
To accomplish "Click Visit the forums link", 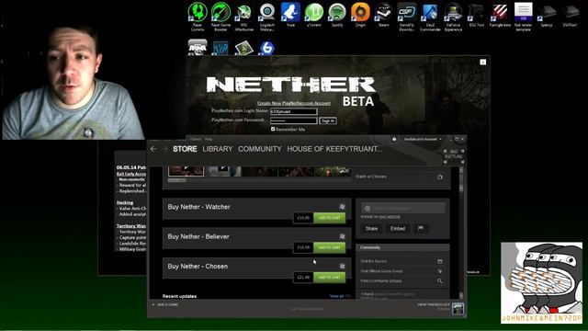I will [x=374, y=261].
